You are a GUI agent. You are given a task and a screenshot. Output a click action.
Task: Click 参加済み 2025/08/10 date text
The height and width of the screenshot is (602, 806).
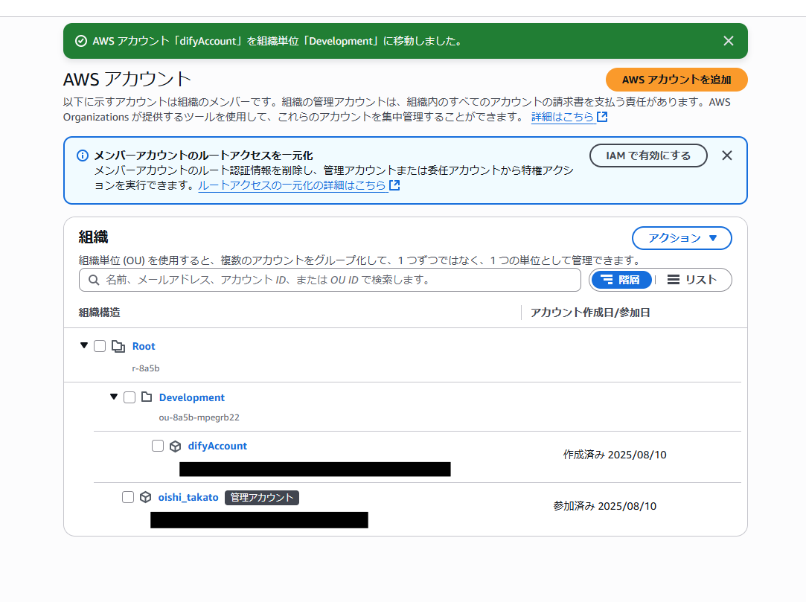[x=604, y=506]
